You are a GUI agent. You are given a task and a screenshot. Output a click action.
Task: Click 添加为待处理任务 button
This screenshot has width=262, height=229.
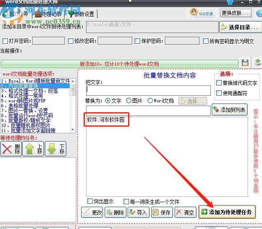click(x=227, y=212)
